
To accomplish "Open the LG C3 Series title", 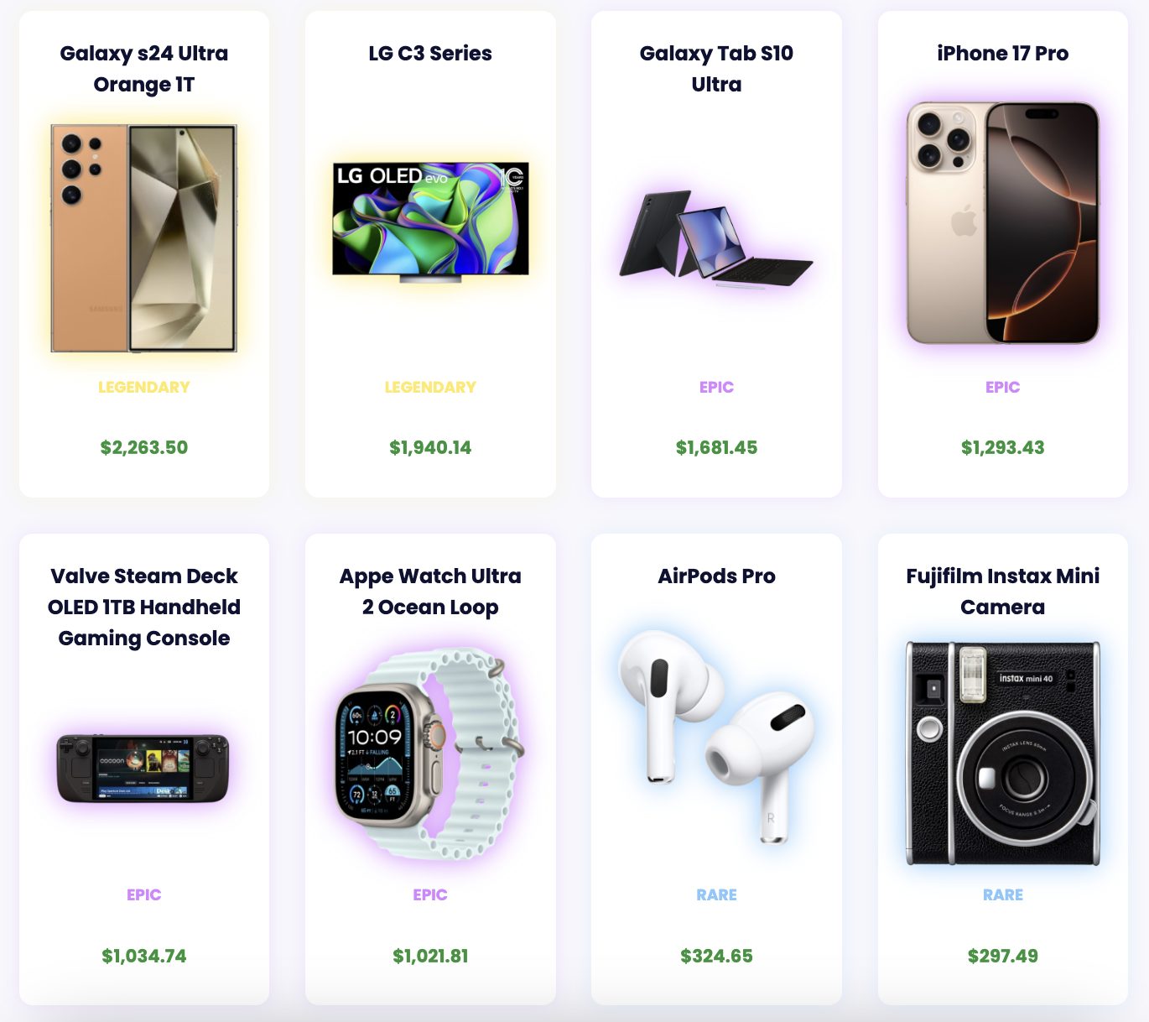I will [430, 53].
